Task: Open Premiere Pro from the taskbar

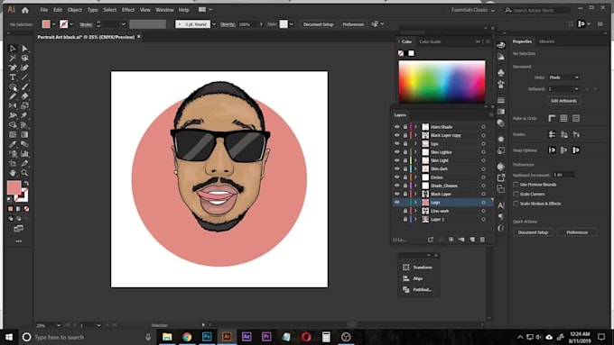Action: coord(266,337)
